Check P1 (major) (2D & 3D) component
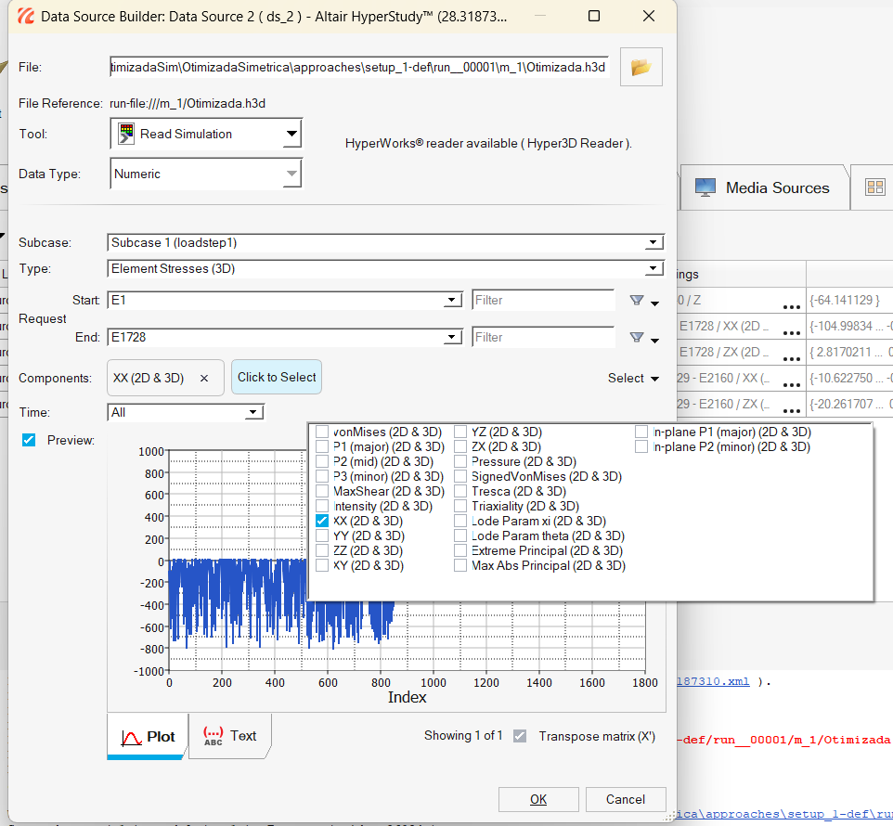Screen dimensions: 893x826 coord(322,446)
